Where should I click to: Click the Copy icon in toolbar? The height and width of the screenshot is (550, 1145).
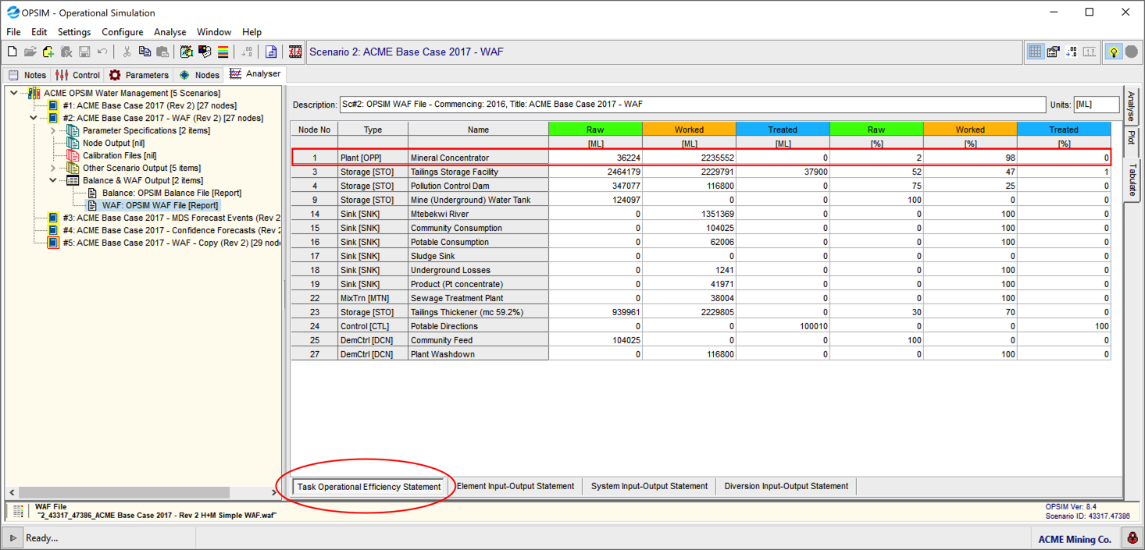(x=144, y=52)
